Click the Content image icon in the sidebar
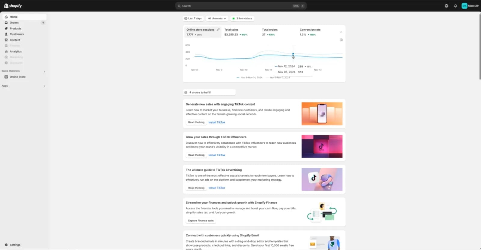Viewport: 481px width, 250px height. 6,40
